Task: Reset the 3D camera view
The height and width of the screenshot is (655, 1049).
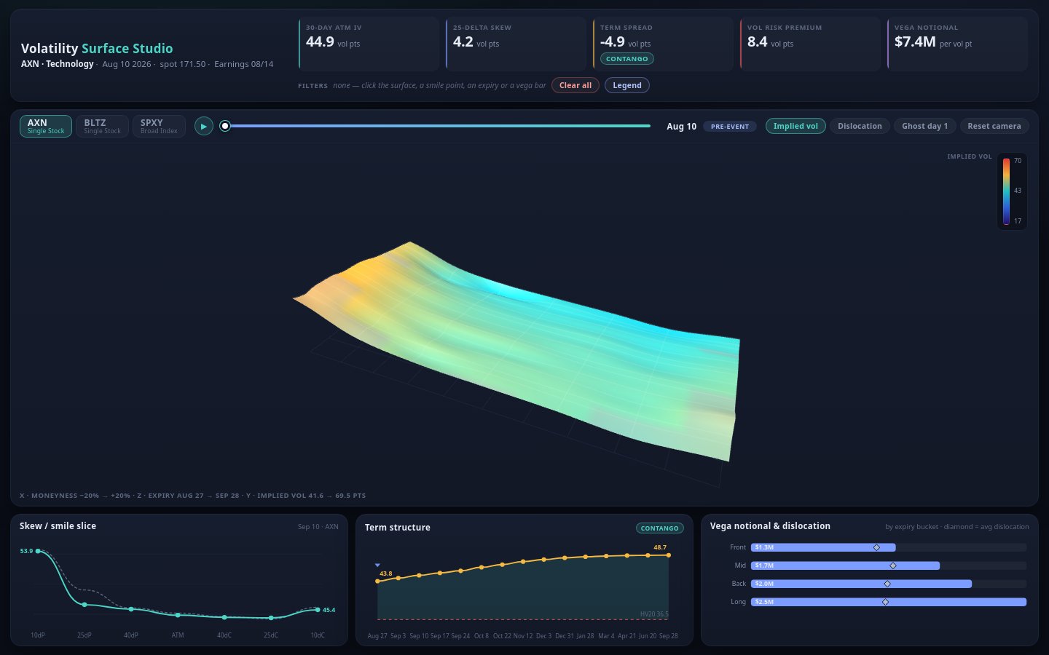Action: [994, 126]
